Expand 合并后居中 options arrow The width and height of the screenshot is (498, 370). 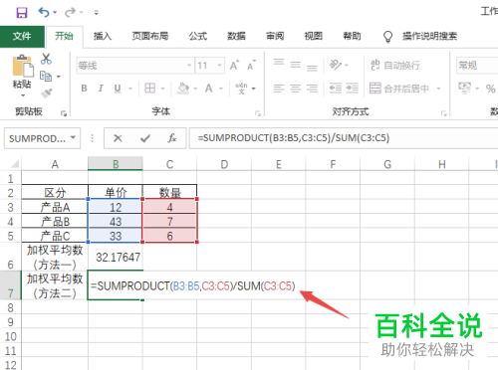pos(438,89)
